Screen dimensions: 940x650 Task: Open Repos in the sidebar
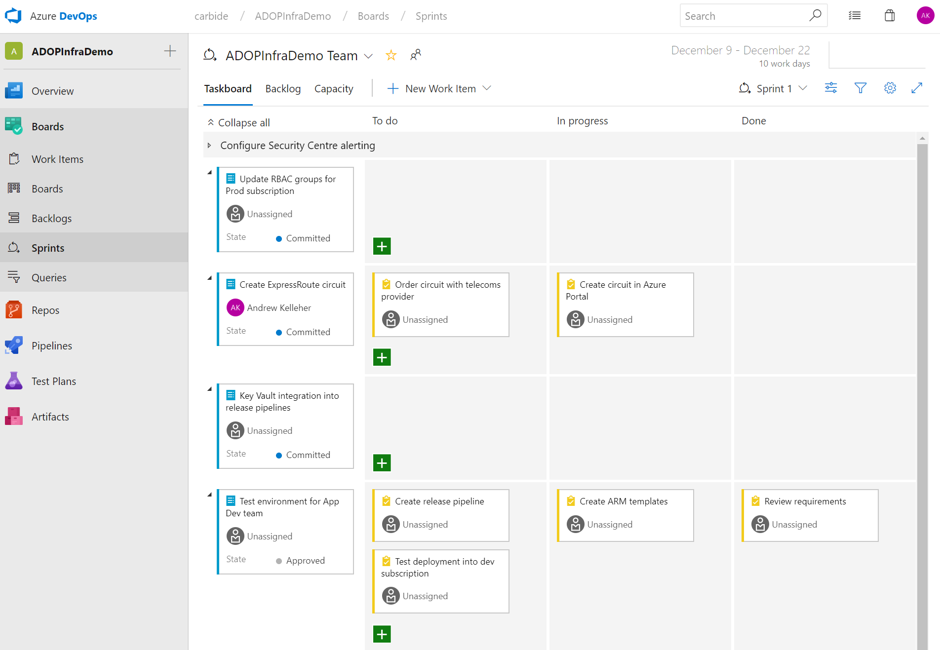pyautogui.click(x=45, y=310)
